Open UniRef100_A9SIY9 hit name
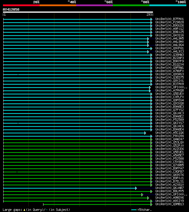The height and width of the screenshot is (212, 189). [170, 201]
